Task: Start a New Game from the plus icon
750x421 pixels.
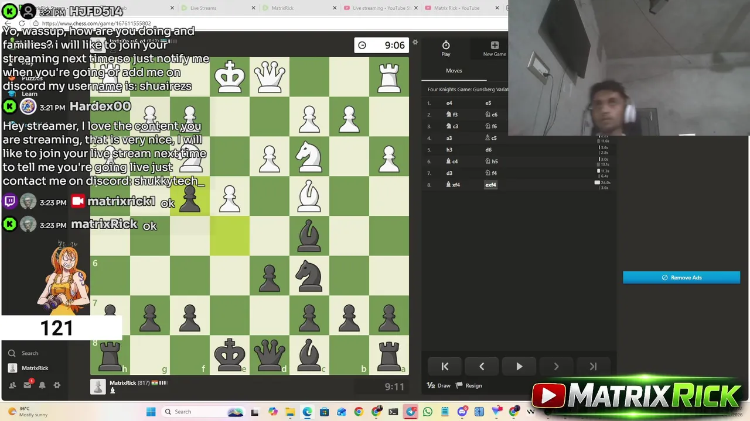Action: click(x=495, y=49)
